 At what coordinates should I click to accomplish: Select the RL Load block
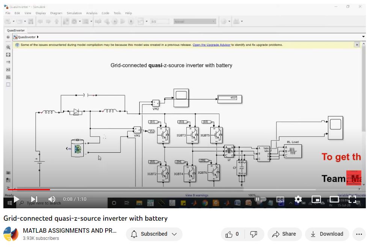click(293, 151)
